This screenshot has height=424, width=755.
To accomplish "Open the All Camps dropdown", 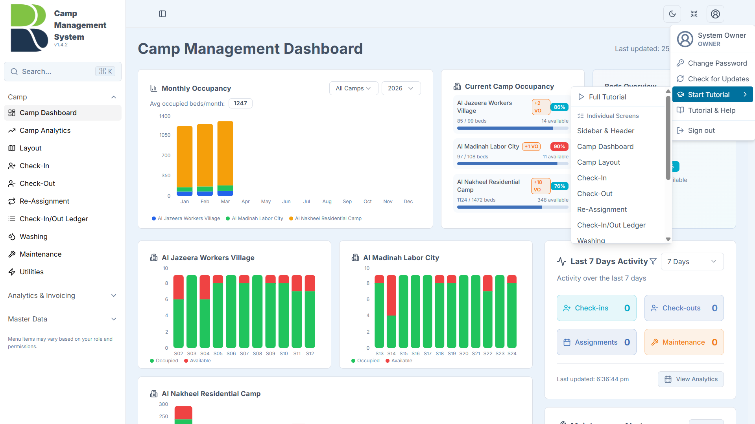I will pyautogui.click(x=353, y=88).
